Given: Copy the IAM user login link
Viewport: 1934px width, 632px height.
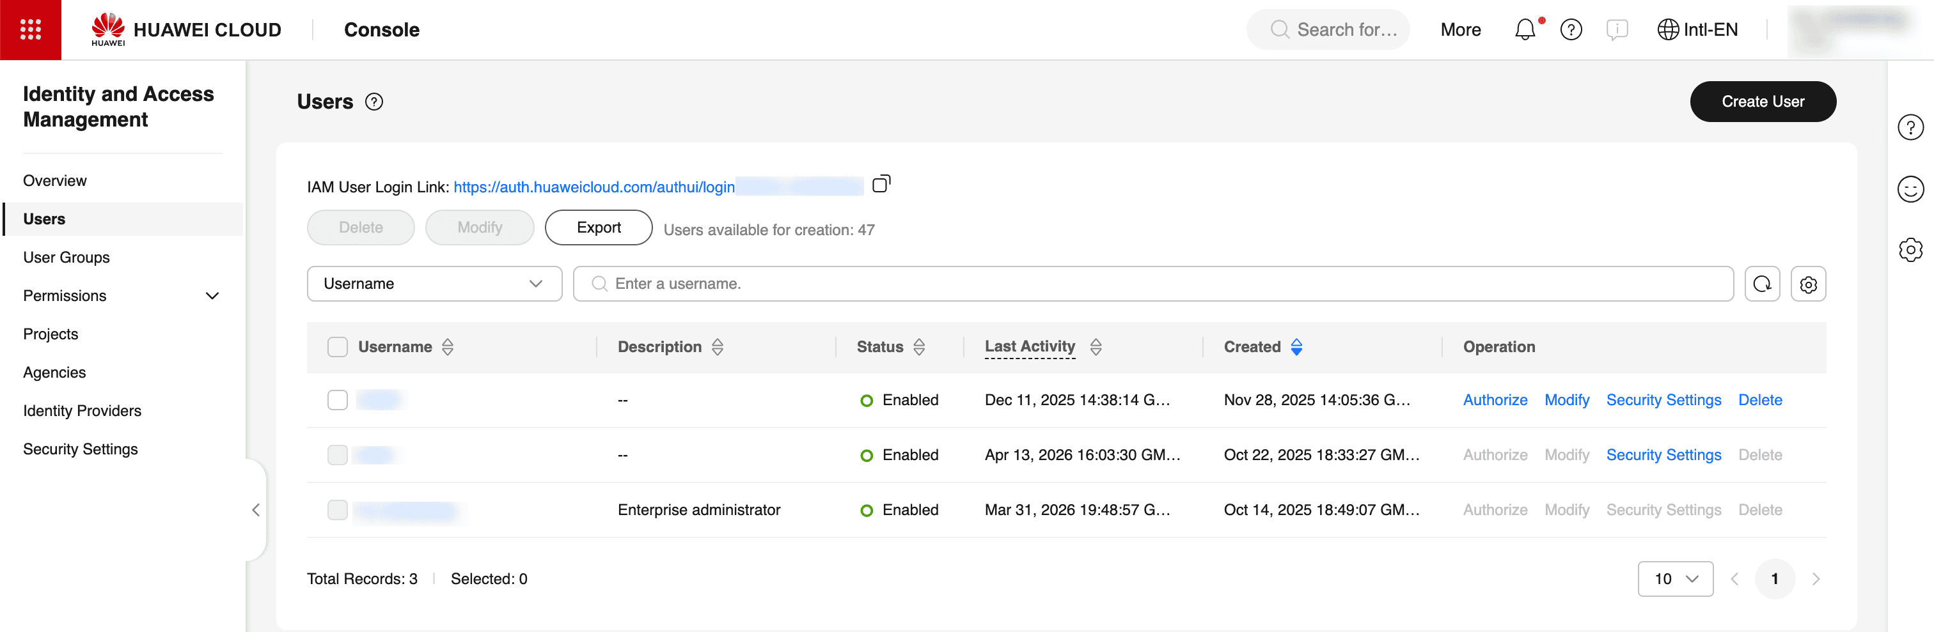Looking at the screenshot, I should (881, 185).
